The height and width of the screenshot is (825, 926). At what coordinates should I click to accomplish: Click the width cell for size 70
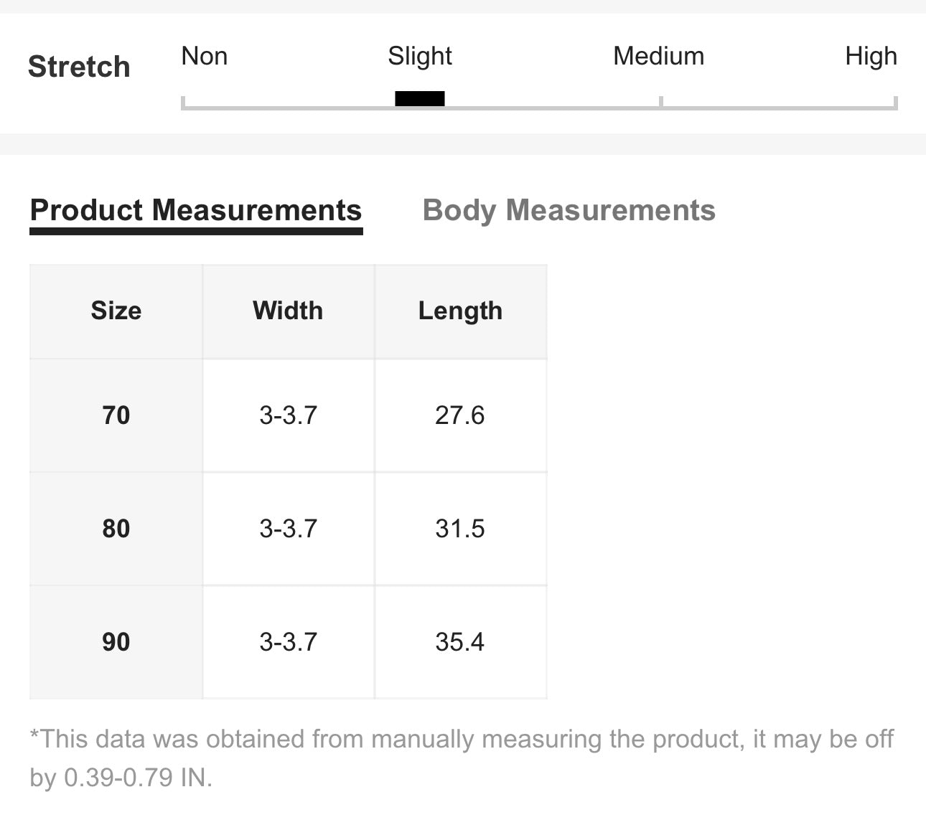pos(288,415)
